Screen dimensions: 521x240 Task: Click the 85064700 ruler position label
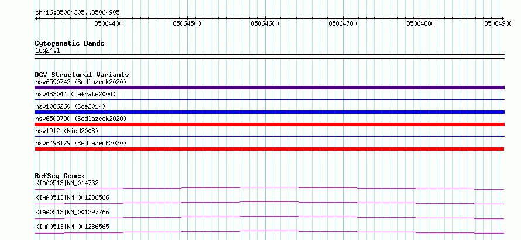[342, 23]
